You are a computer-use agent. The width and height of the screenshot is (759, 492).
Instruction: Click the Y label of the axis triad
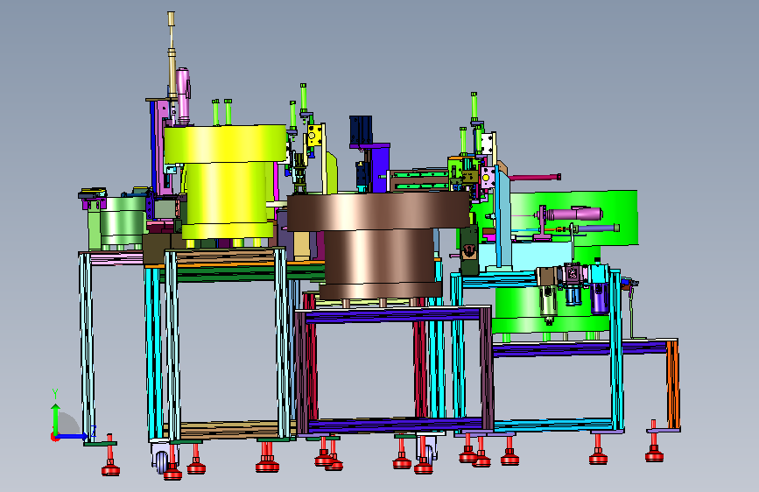(55, 394)
